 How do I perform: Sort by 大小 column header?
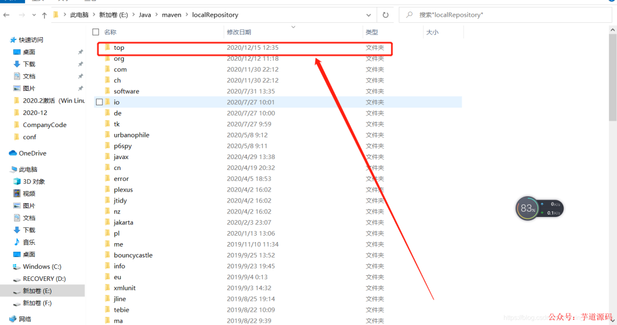coord(432,32)
